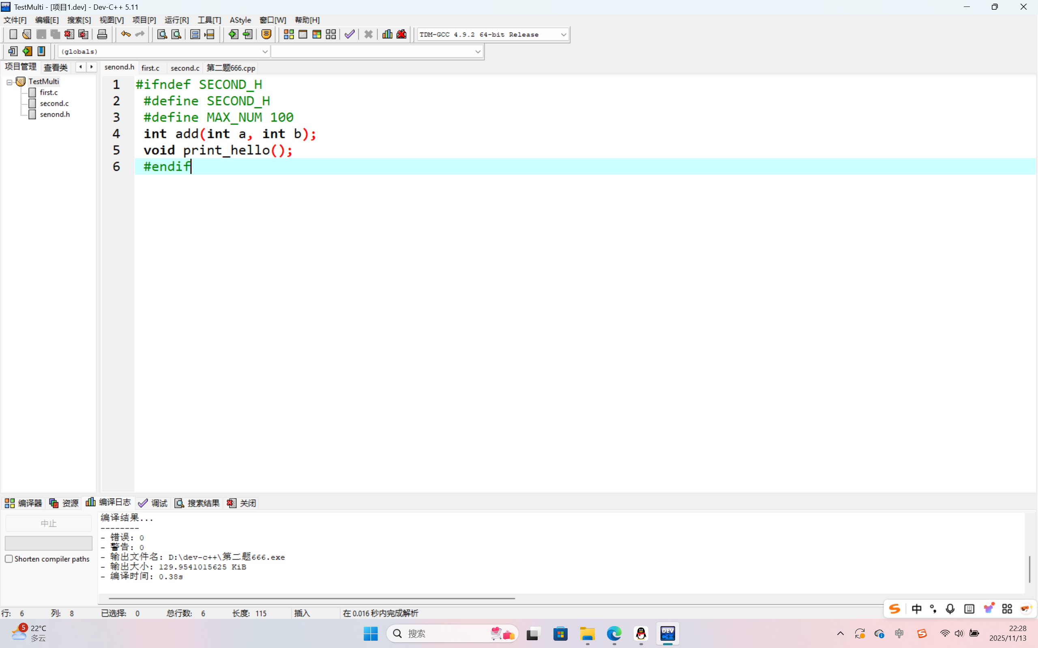Switch to the second.c editor tab
The image size is (1038, 648).
pos(185,68)
